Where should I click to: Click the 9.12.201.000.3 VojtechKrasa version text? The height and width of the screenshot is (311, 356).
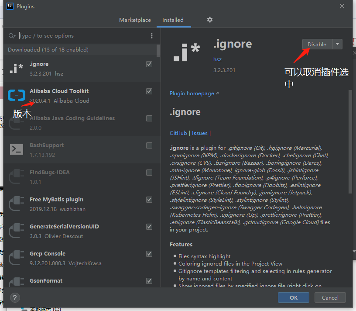[x=65, y=263]
